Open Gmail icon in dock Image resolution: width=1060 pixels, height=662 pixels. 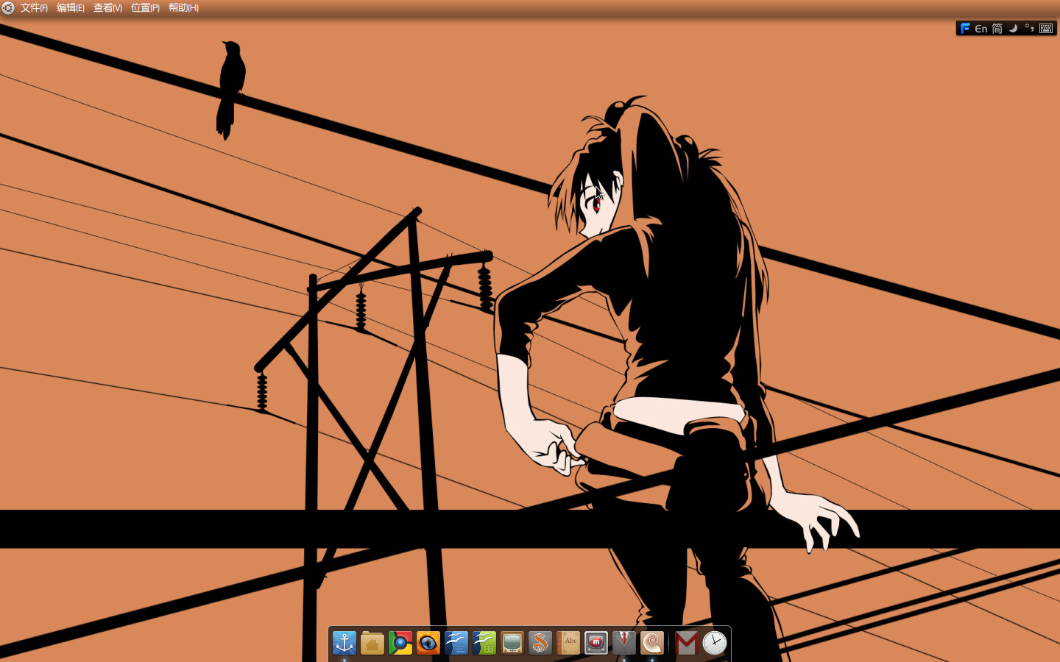click(x=686, y=643)
